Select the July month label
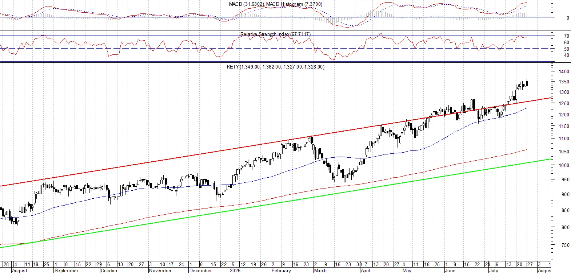571x273 pixels. pyautogui.click(x=494, y=270)
